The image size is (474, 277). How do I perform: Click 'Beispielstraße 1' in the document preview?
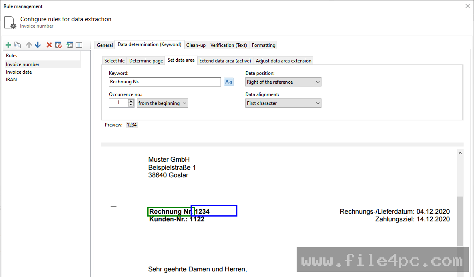tap(172, 167)
